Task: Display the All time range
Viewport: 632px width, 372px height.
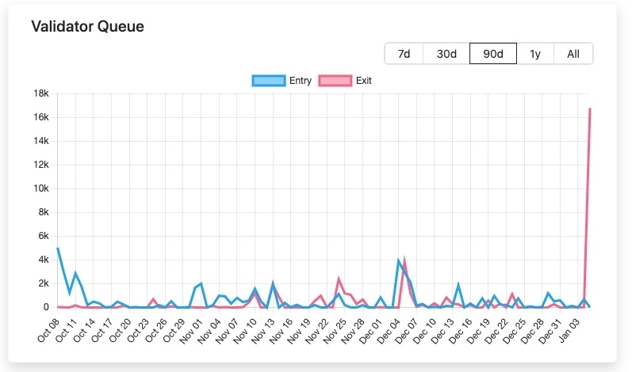Action: tap(573, 54)
